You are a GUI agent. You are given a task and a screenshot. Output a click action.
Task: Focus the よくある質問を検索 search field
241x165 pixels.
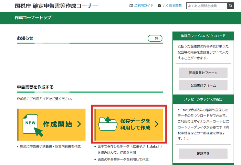(x=207, y=6)
